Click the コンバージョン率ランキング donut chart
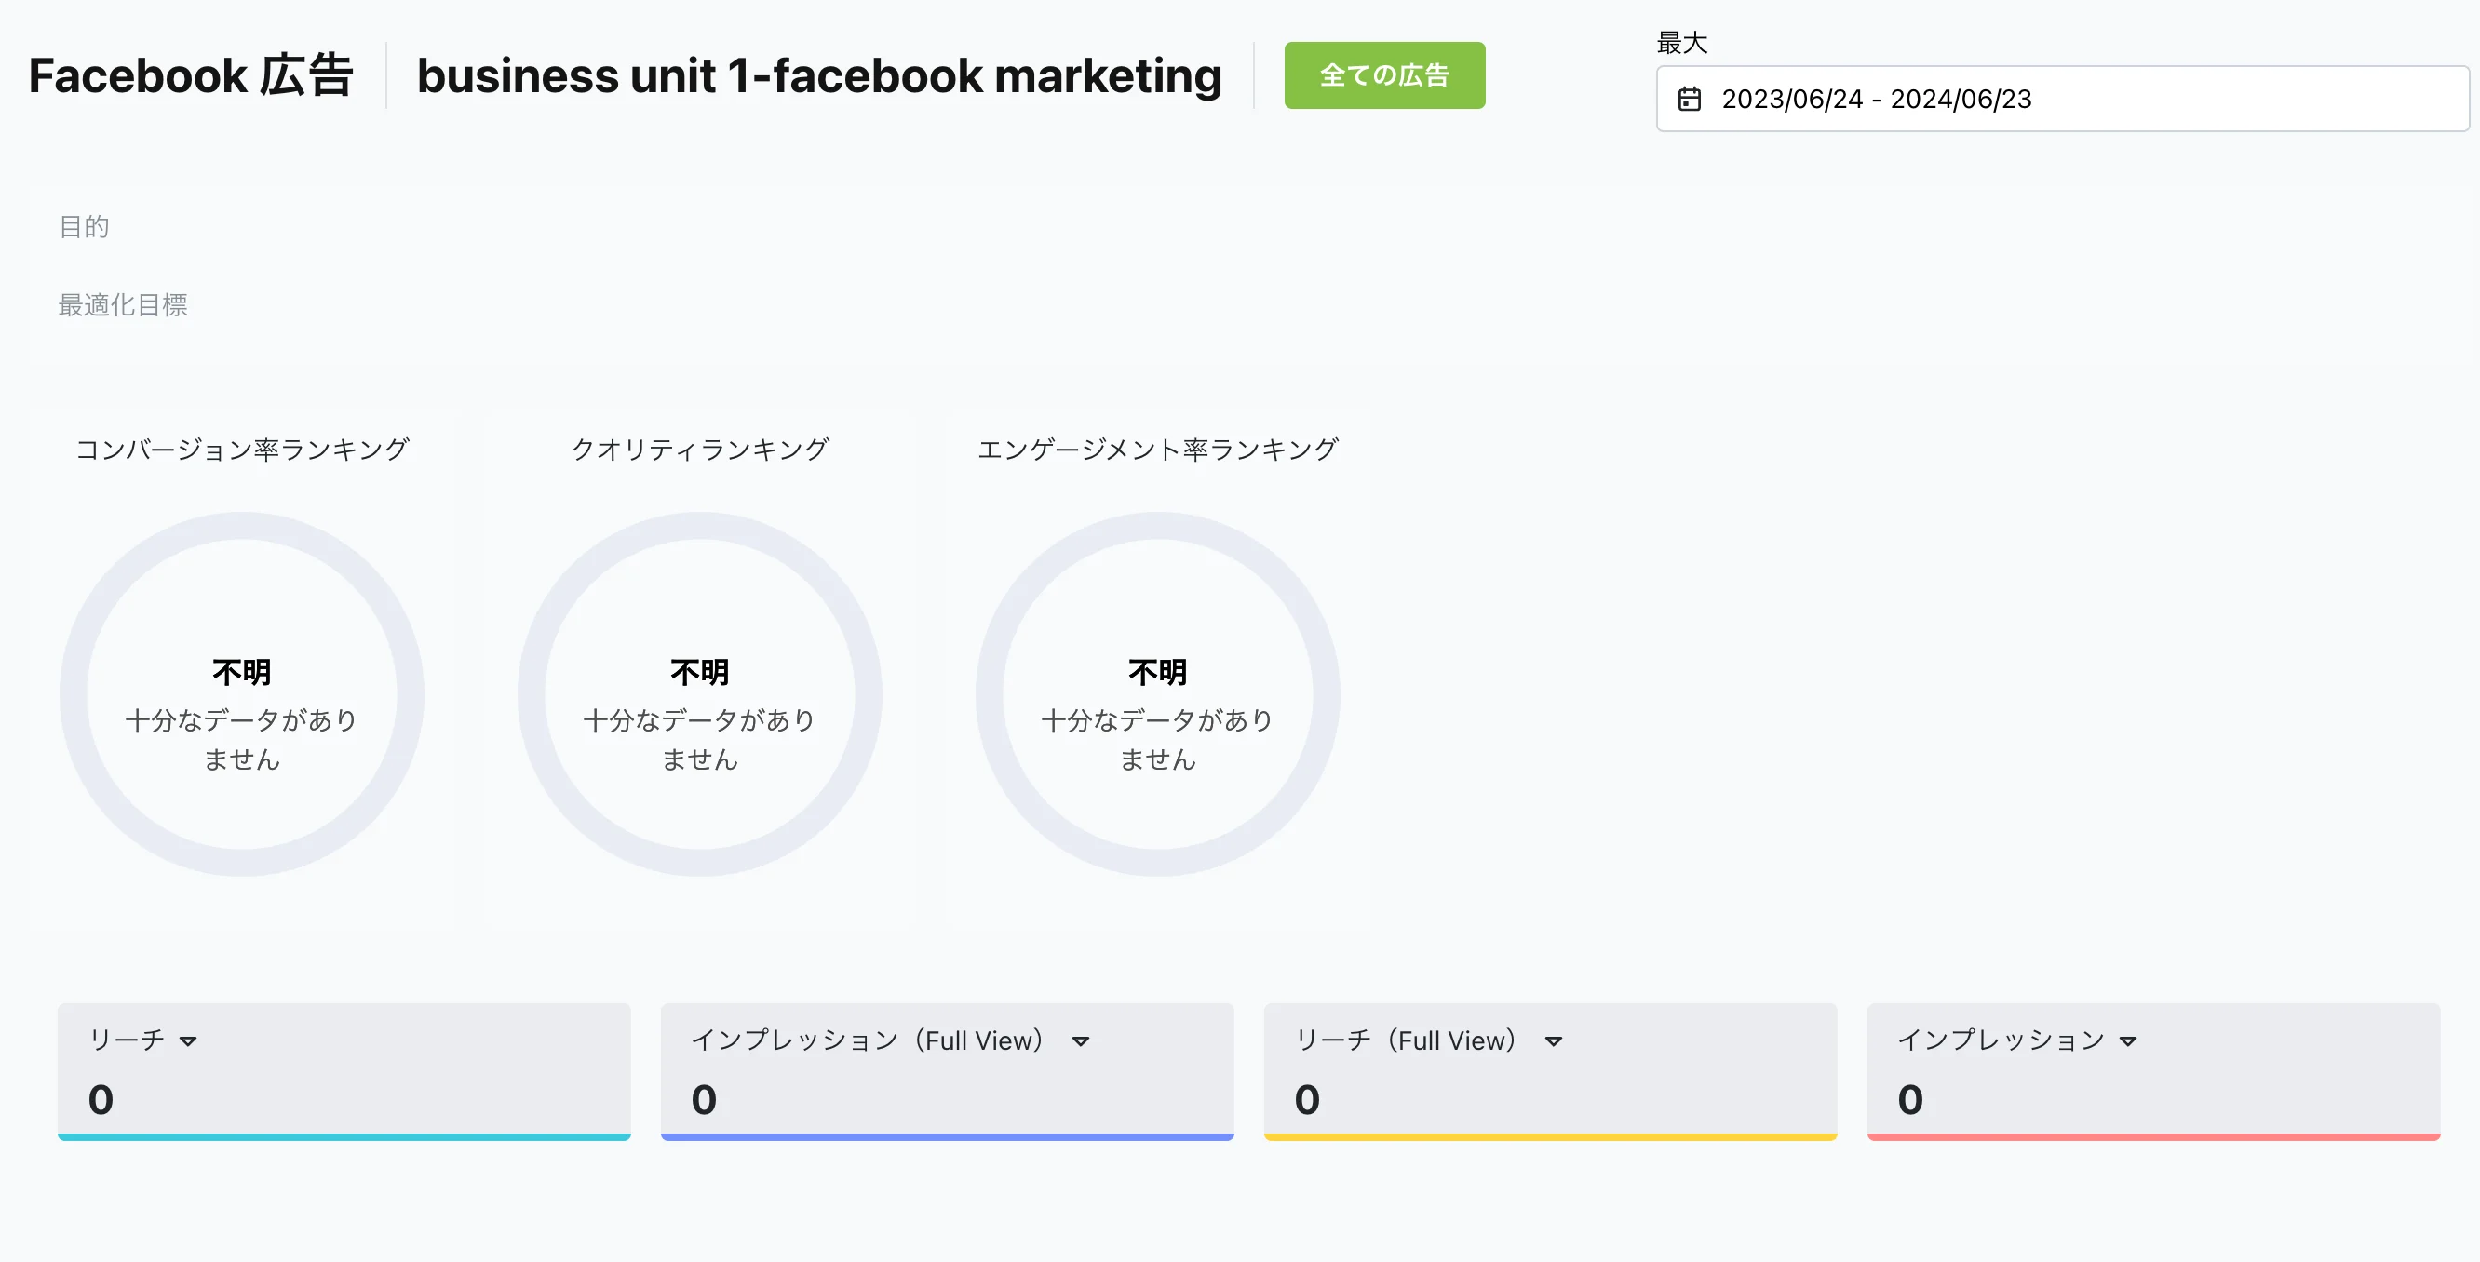Image resolution: width=2480 pixels, height=1262 pixels. (242, 693)
